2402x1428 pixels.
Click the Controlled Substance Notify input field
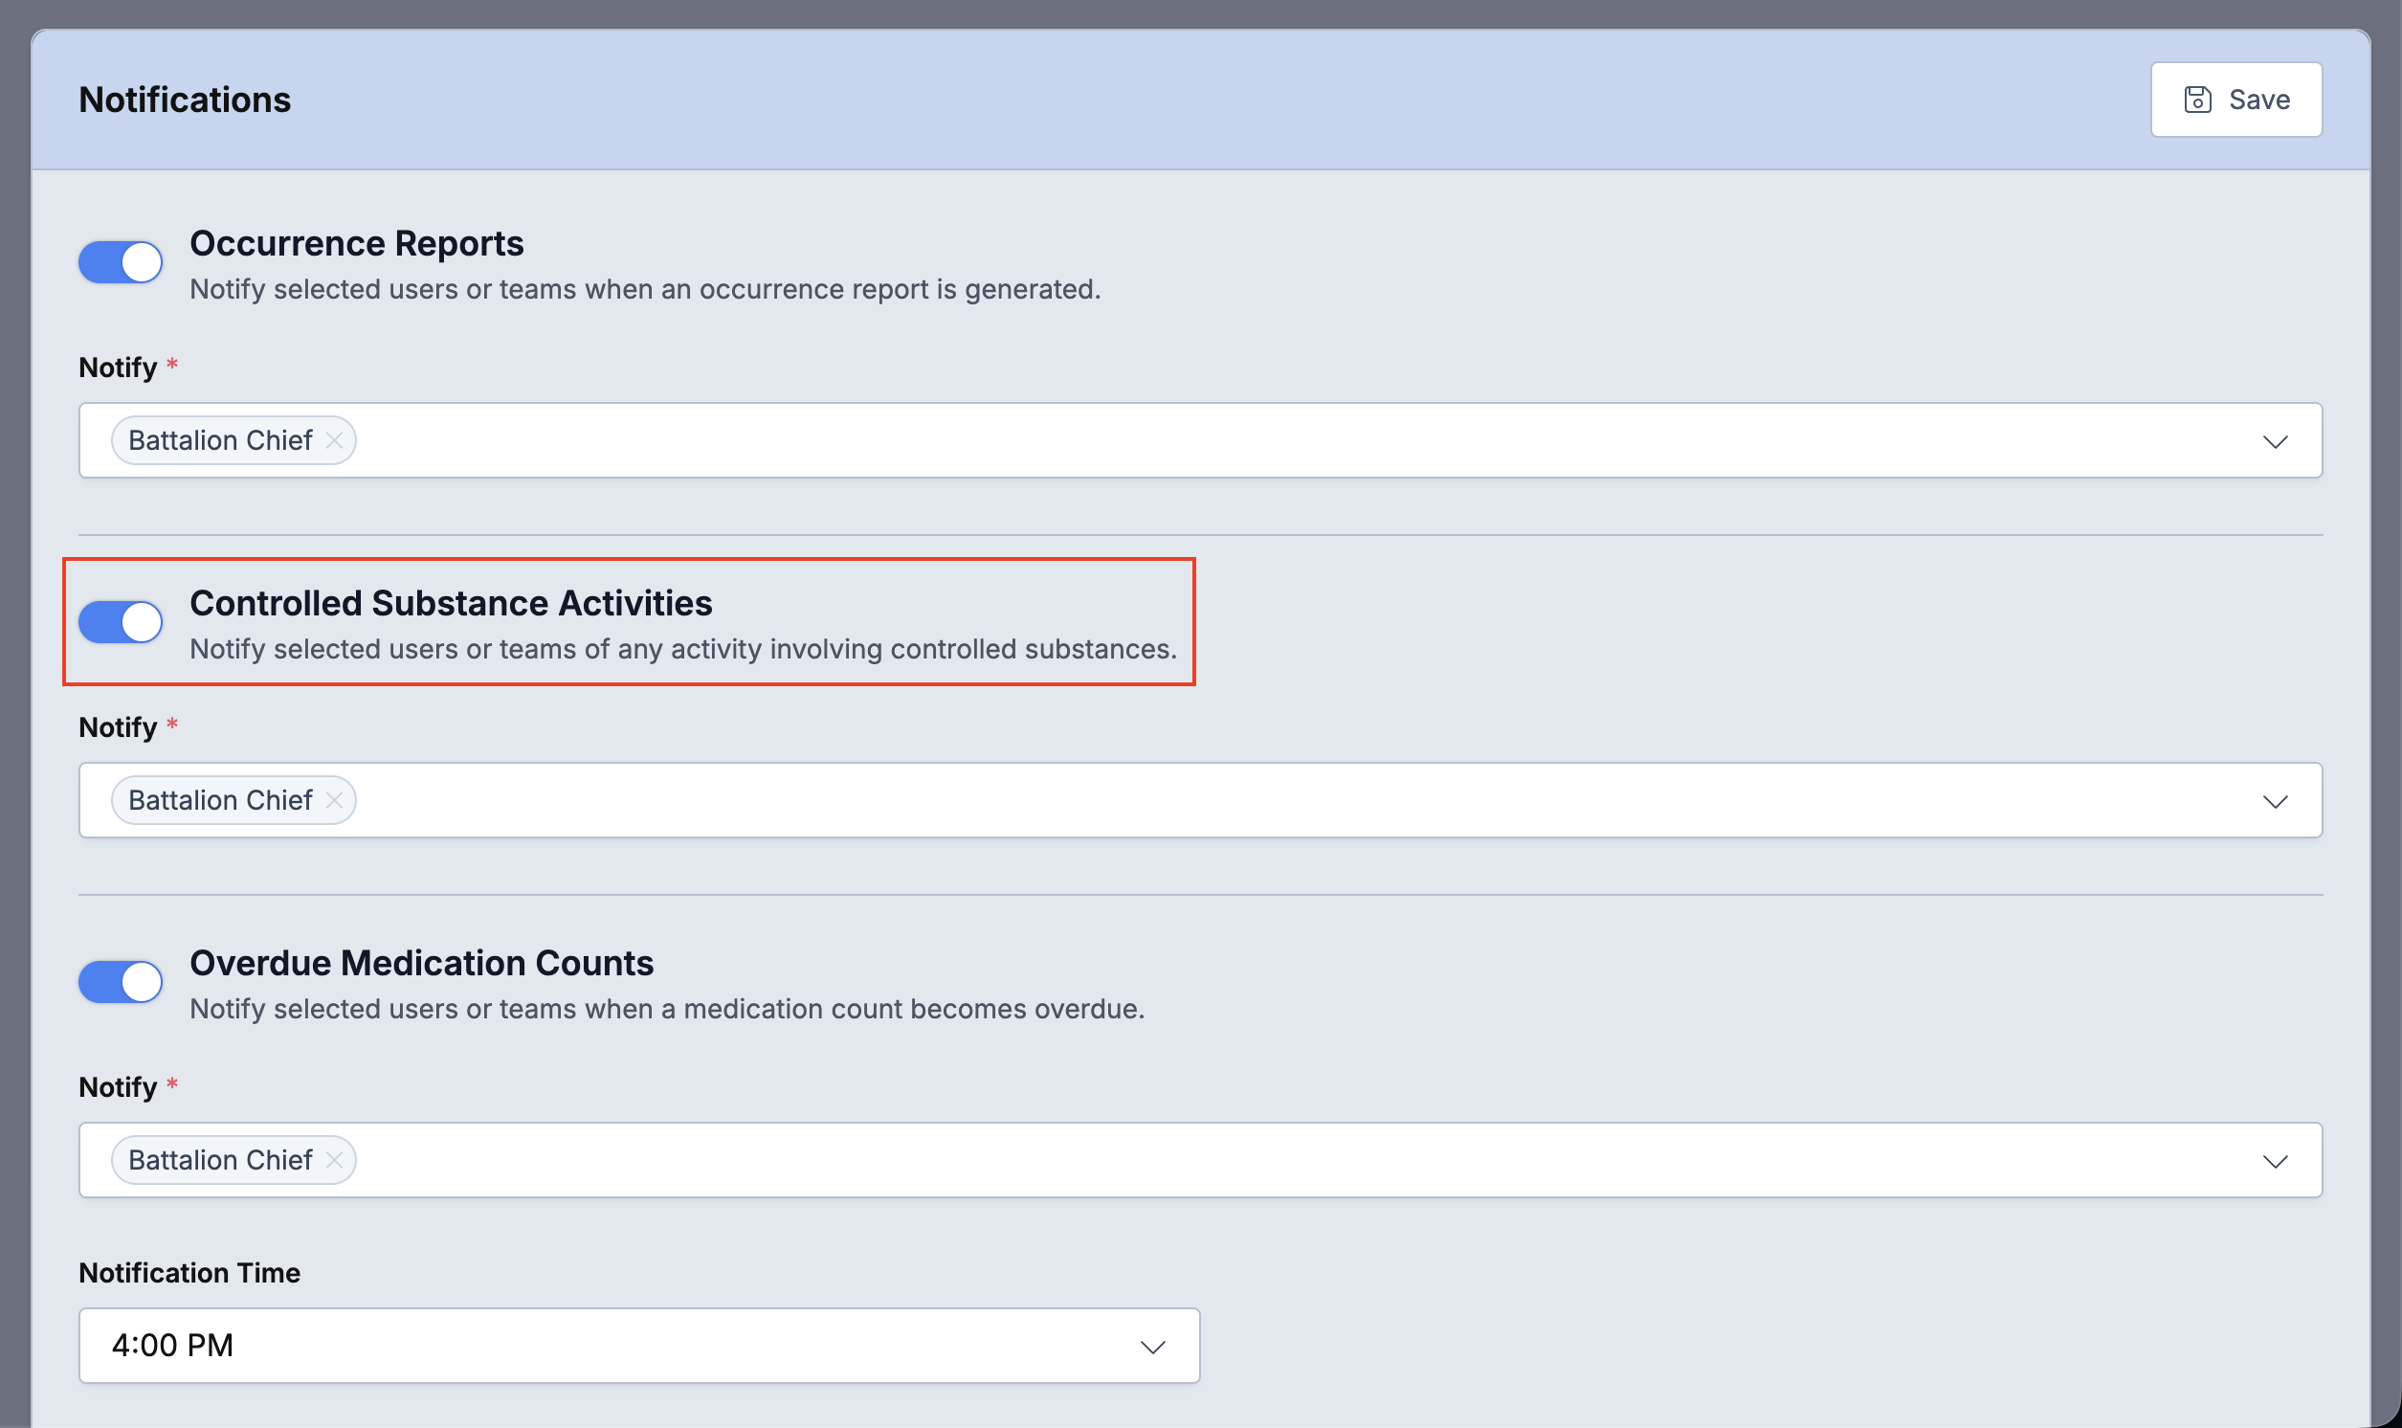(x=1200, y=800)
